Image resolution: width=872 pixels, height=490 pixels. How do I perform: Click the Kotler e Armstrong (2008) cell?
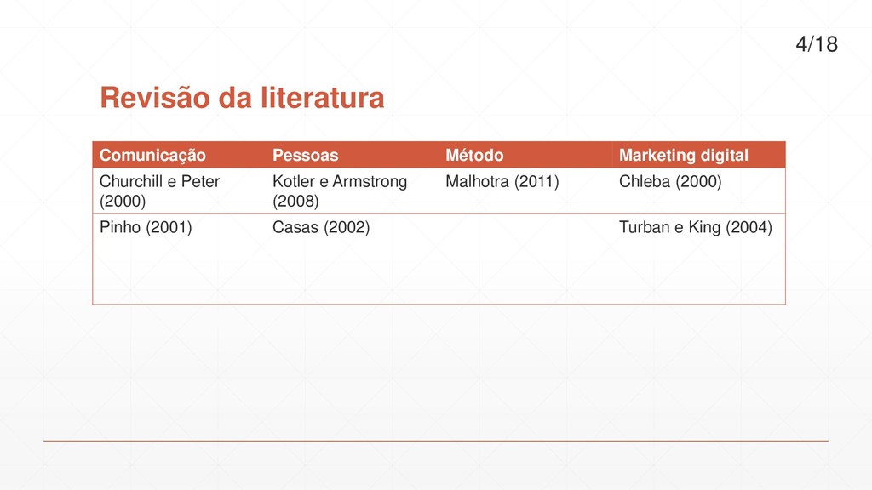[352, 191]
